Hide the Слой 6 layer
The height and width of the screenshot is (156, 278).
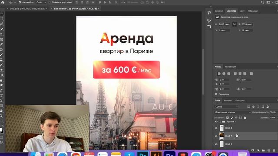click(x=216, y=144)
